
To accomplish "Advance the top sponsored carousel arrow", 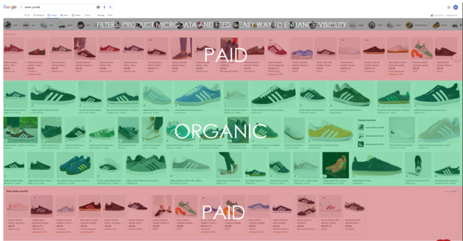I will (456, 57).
